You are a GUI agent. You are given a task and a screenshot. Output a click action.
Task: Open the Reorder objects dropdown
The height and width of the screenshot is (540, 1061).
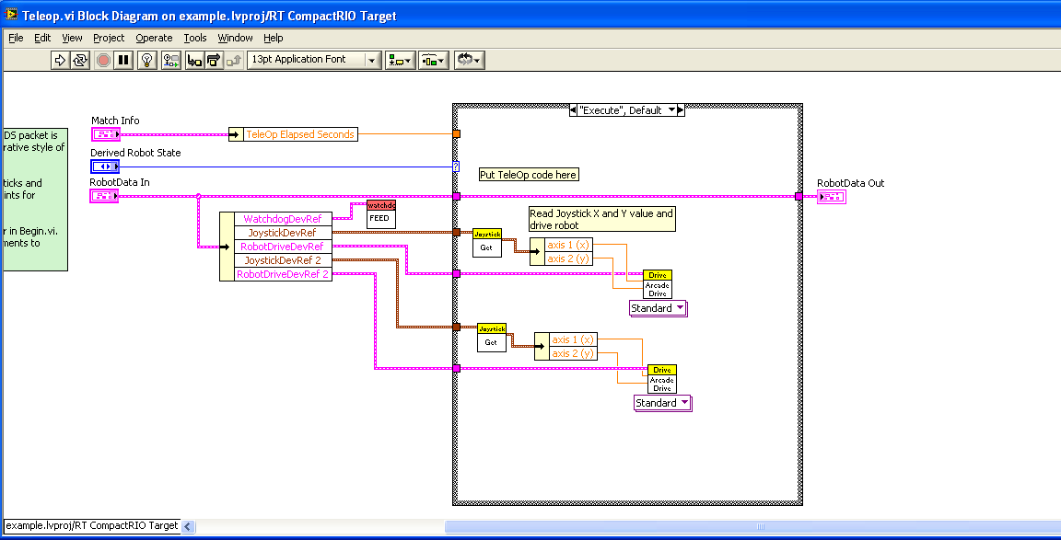(470, 60)
